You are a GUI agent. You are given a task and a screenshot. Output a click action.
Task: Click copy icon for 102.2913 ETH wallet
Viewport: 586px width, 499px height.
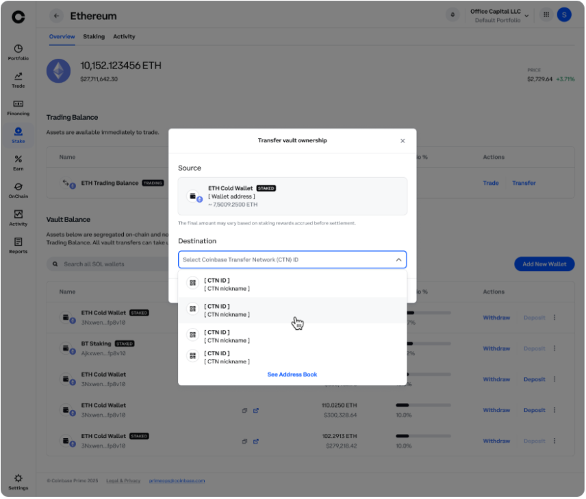[x=244, y=442]
